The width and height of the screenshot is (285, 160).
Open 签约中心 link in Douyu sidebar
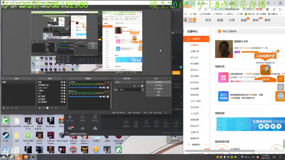195,70
